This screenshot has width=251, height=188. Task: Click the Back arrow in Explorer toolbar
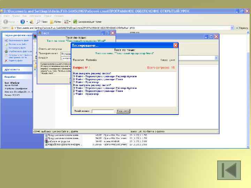6,22
